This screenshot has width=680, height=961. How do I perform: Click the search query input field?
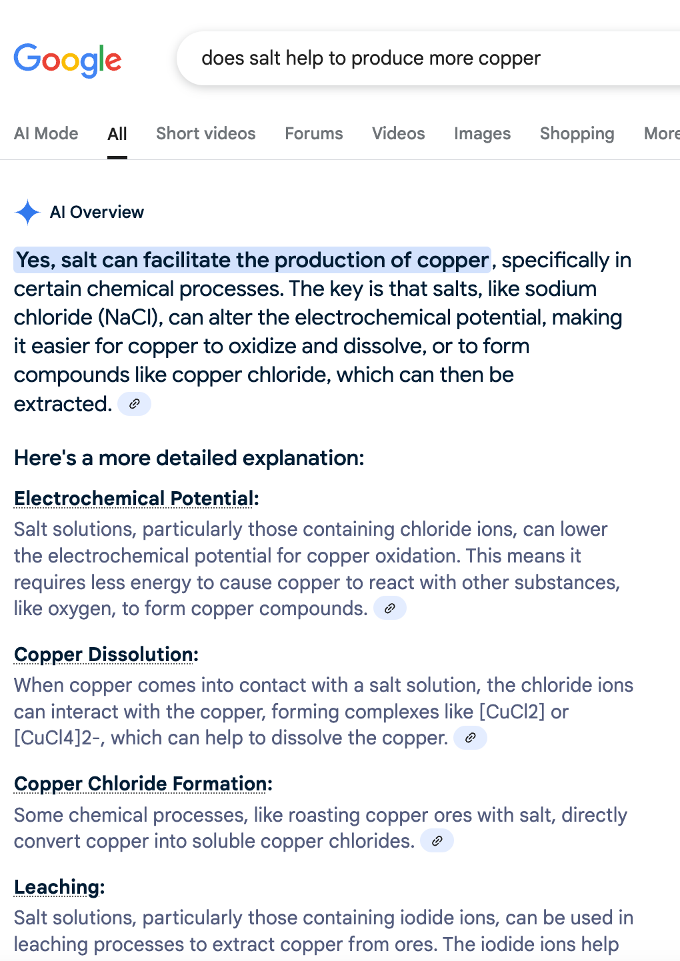(x=427, y=59)
